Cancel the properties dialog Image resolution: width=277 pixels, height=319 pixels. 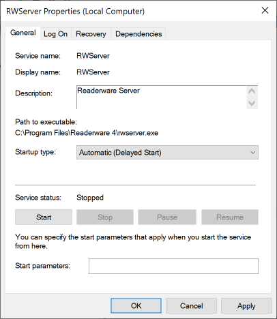coord(192,306)
